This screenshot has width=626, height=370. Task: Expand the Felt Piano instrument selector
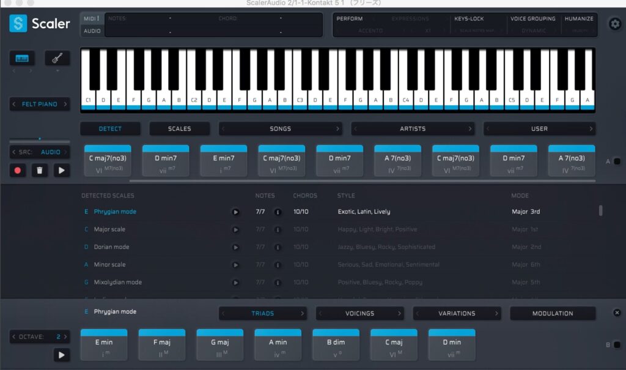click(x=40, y=105)
